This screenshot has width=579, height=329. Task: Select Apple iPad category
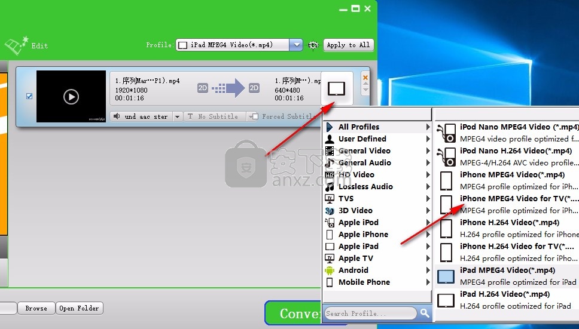click(377, 247)
